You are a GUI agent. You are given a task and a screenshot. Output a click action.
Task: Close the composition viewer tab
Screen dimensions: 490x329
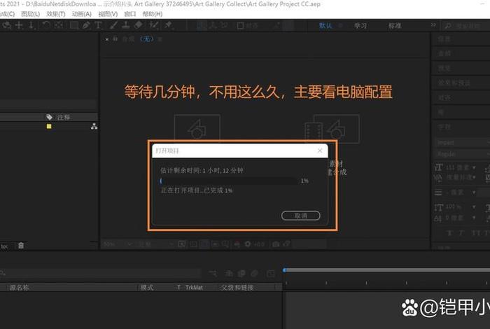tap(107, 39)
